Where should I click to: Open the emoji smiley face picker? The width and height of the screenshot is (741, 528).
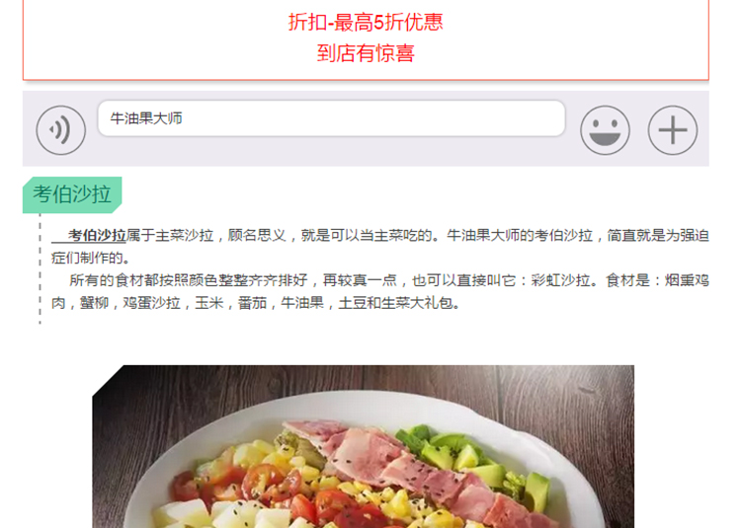605,129
